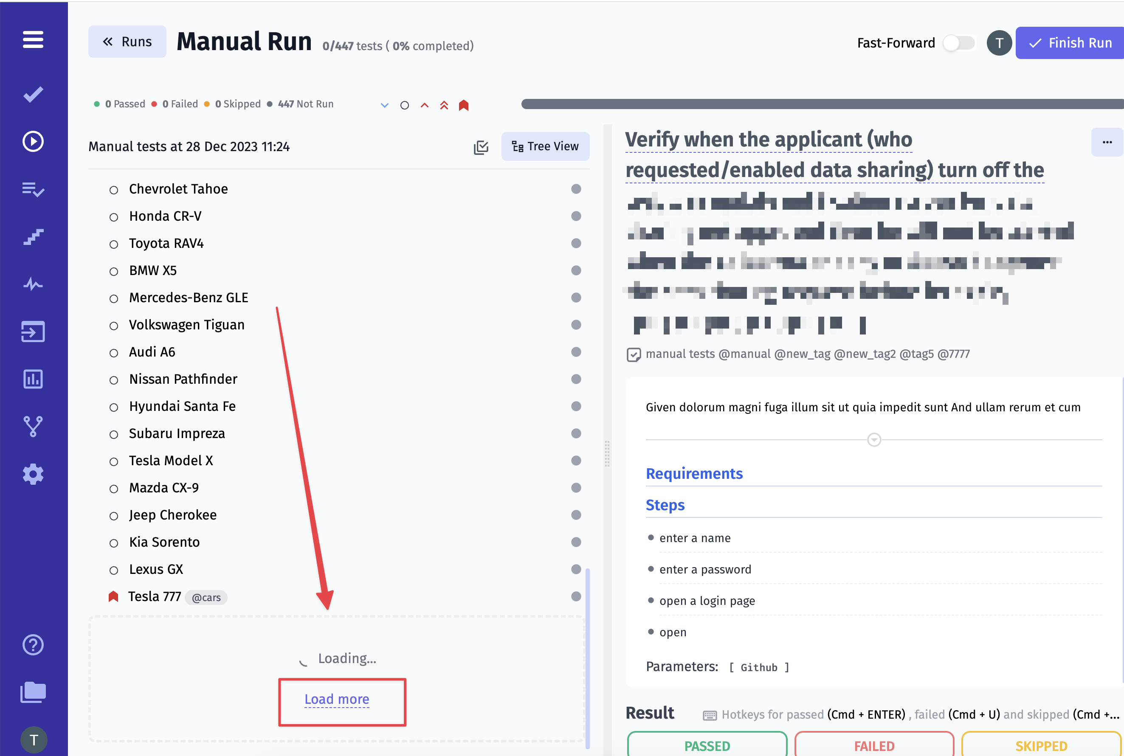Filter by double red chevron priority icon
Viewport: 1124px width, 756px height.
tap(444, 105)
